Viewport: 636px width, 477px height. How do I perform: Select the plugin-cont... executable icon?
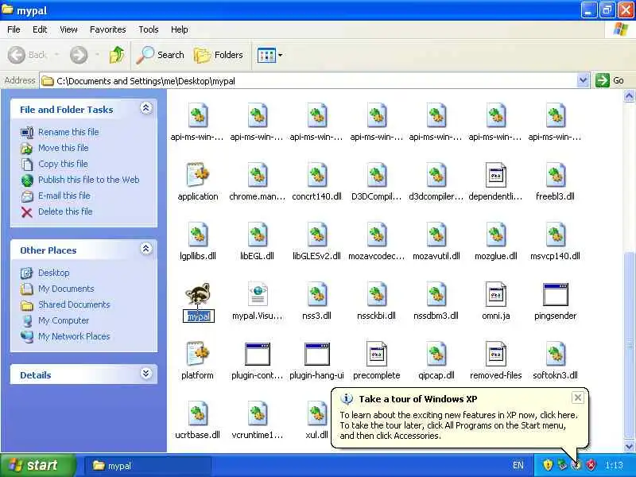pos(257,354)
